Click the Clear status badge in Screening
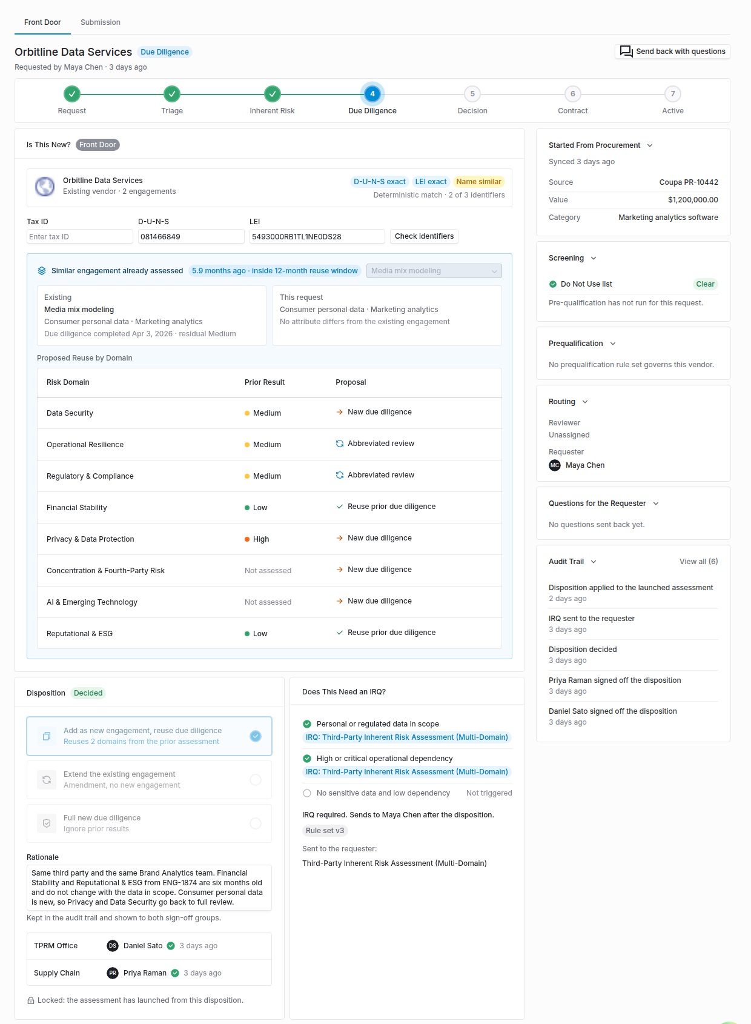 [705, 284]
